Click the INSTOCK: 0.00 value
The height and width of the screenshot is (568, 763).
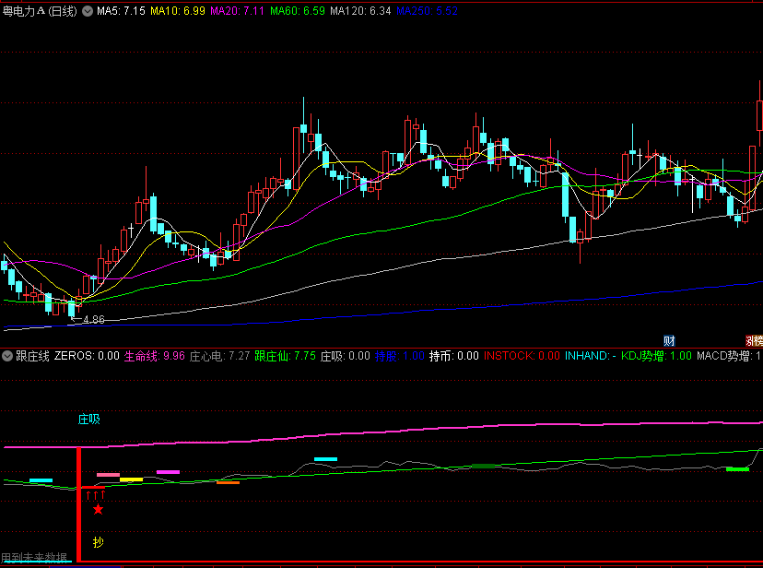(x=522, y=356)
